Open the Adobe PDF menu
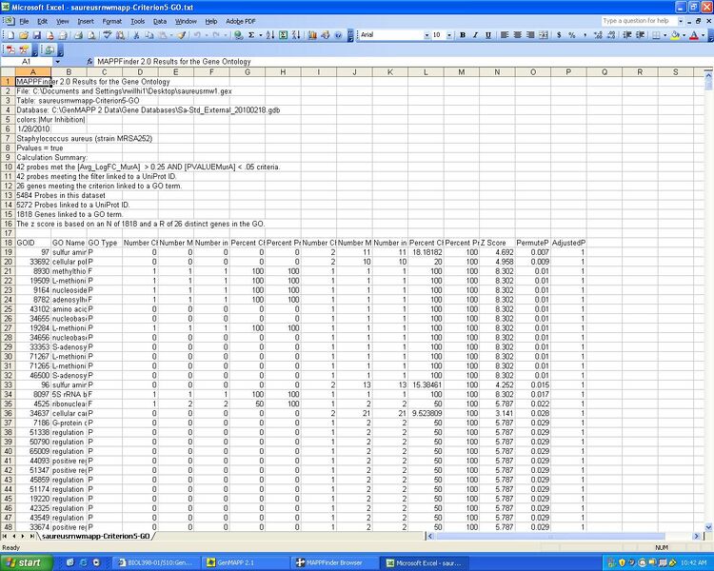Screen dimensions: 714x571 (240, 20)
